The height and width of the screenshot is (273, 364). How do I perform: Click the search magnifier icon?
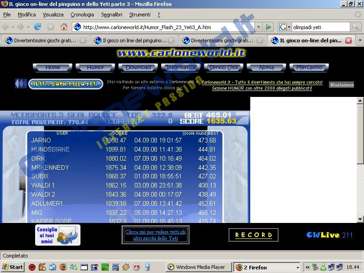pyautogui.click(x=355, y=27)
